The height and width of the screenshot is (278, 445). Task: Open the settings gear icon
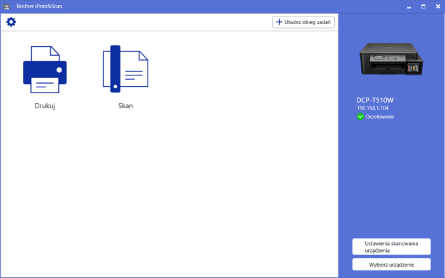pyautogui.click(x=11, y=22)
